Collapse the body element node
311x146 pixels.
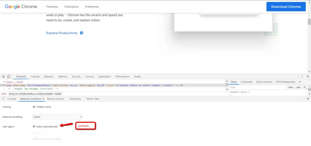pos(4,85)
